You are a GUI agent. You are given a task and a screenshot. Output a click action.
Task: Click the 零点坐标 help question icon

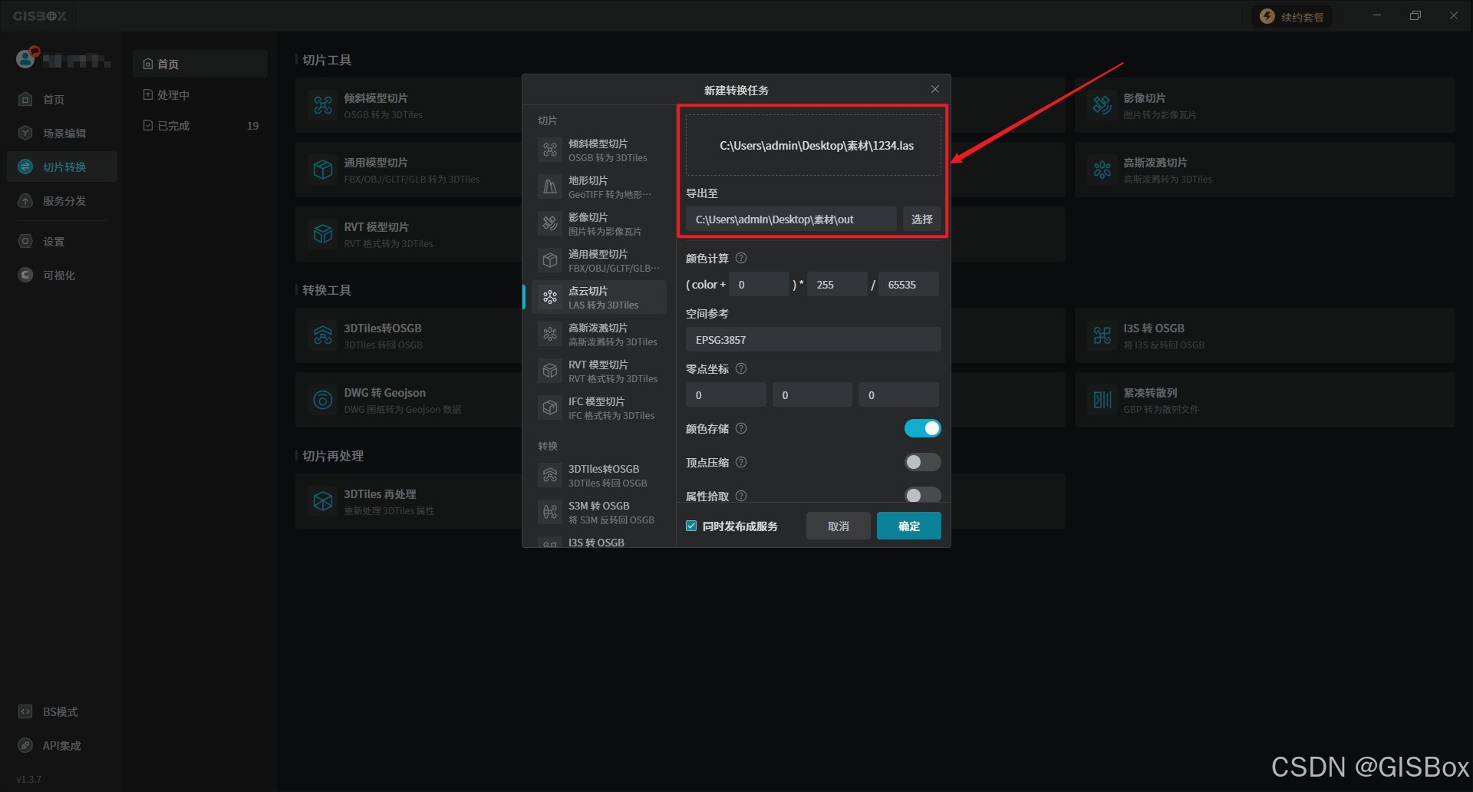point(741,369)
